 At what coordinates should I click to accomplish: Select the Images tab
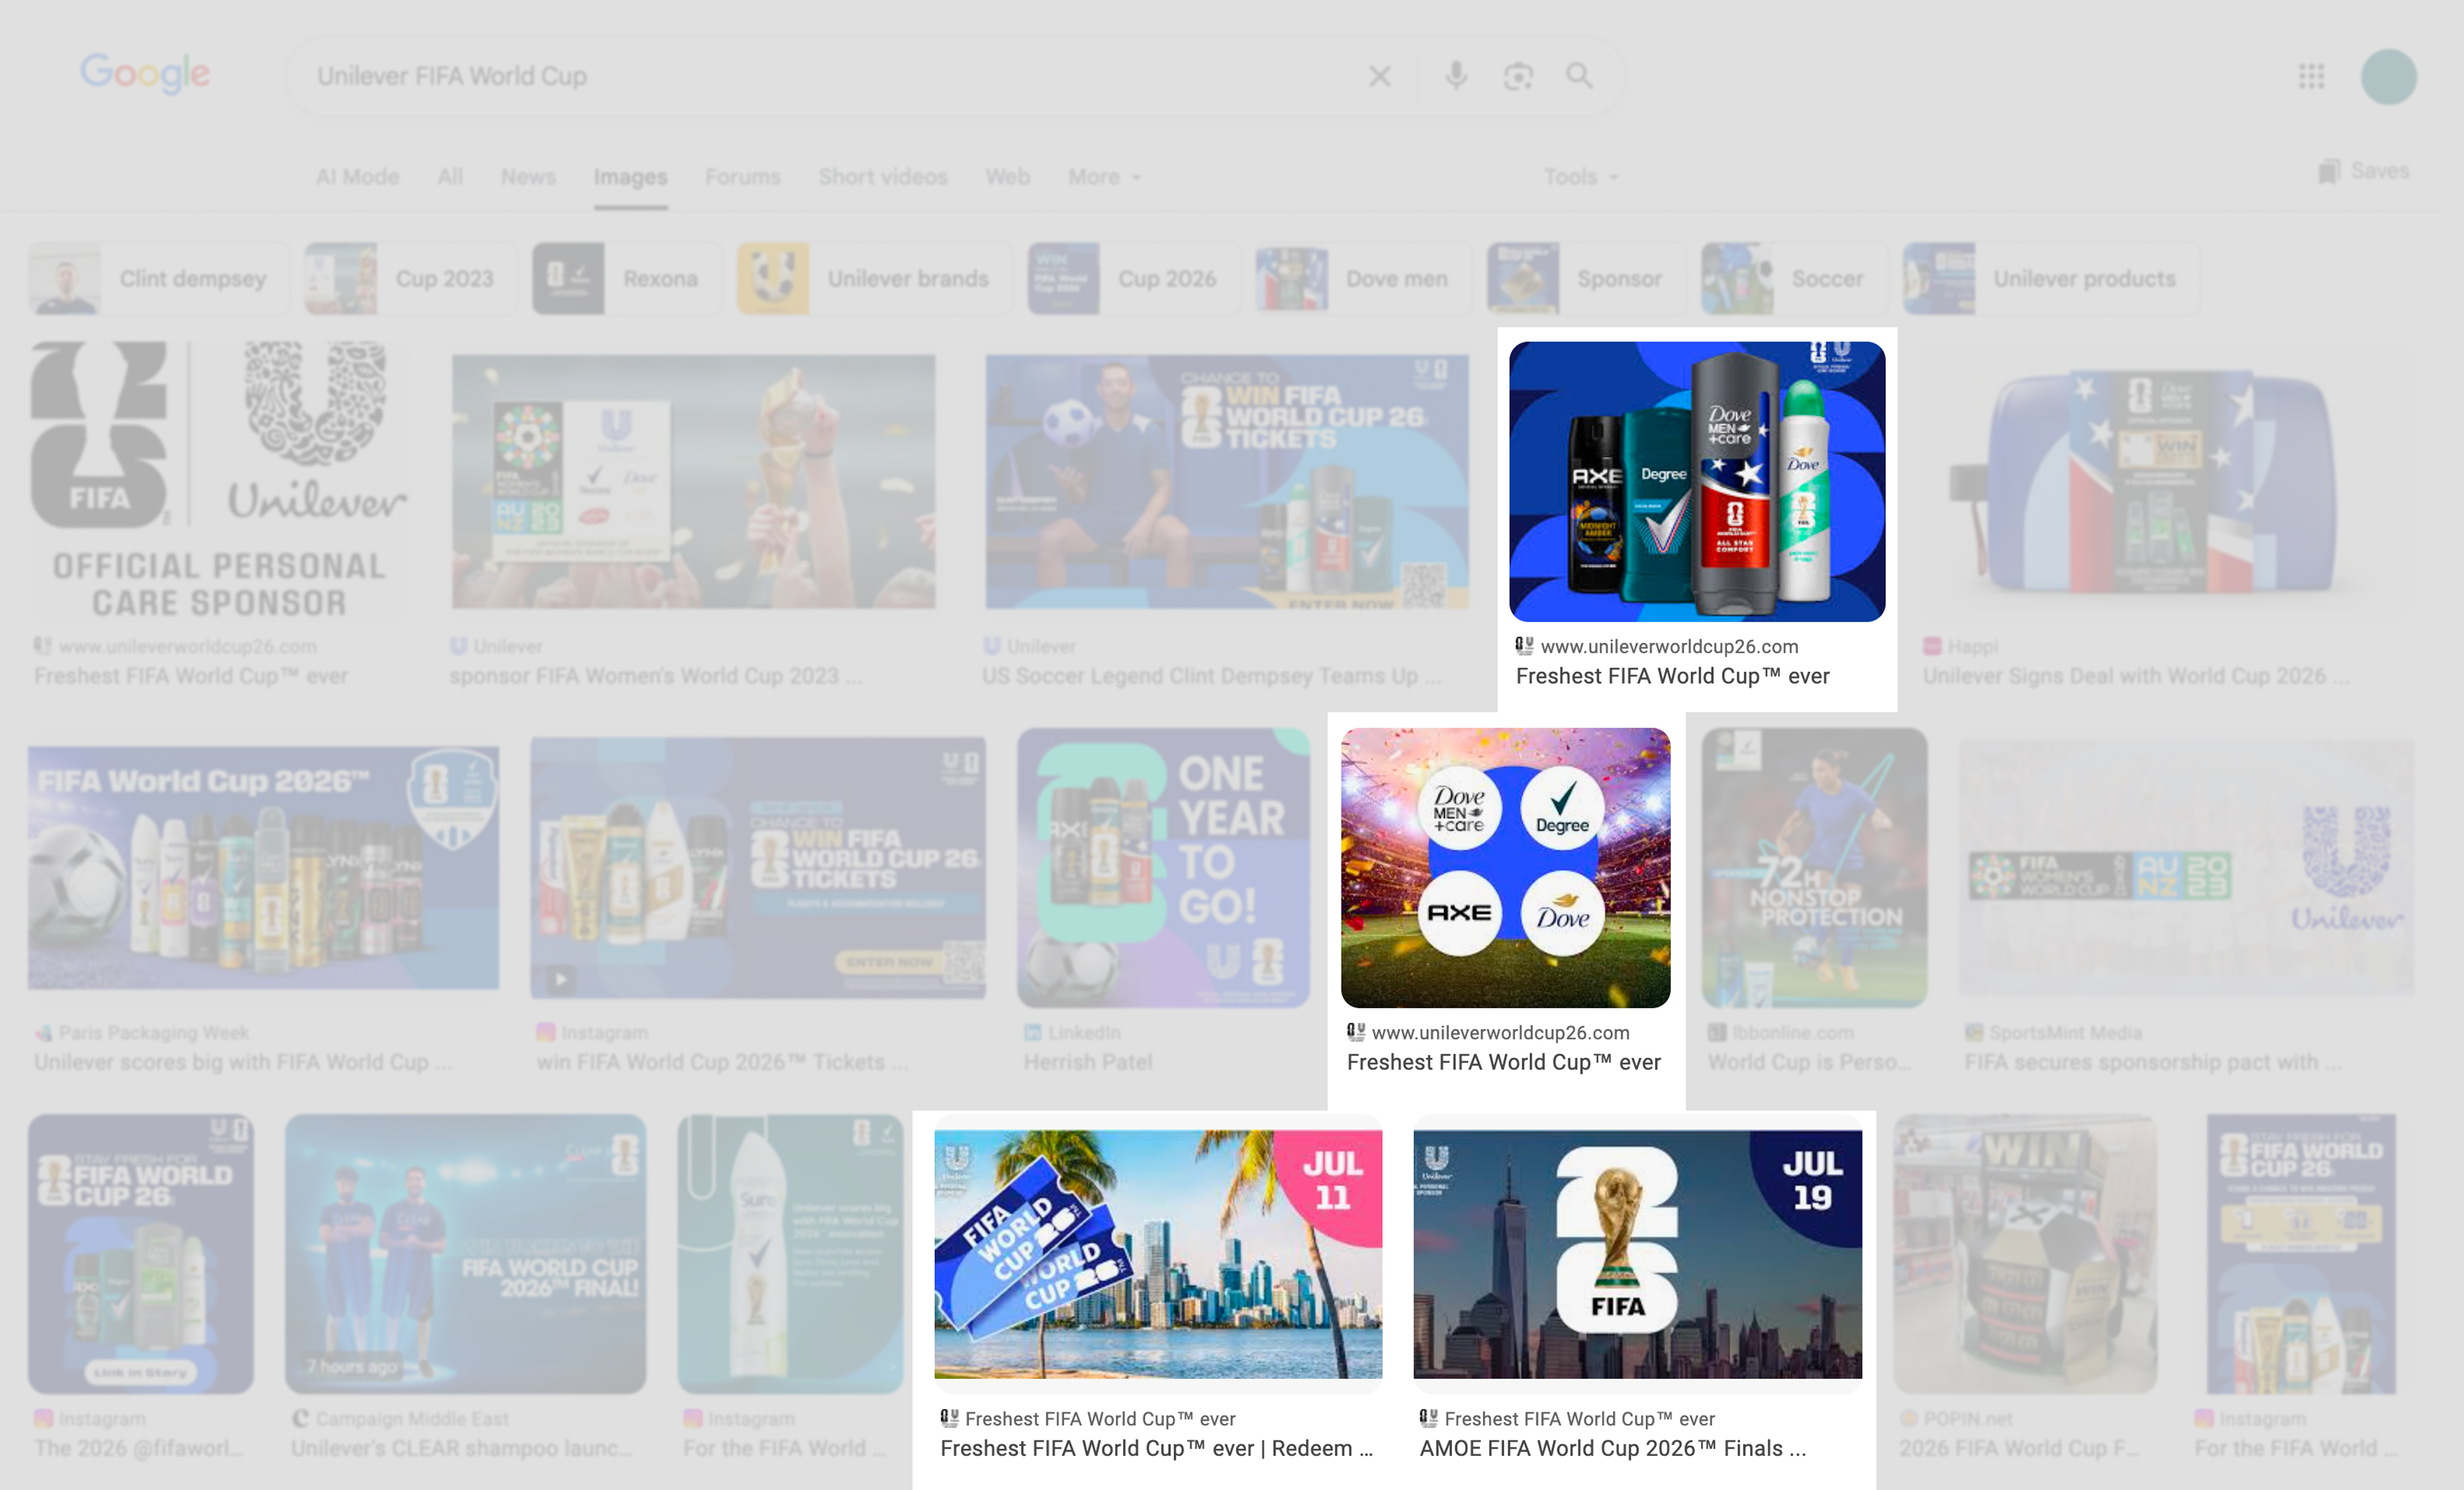(x=630, y=177)
